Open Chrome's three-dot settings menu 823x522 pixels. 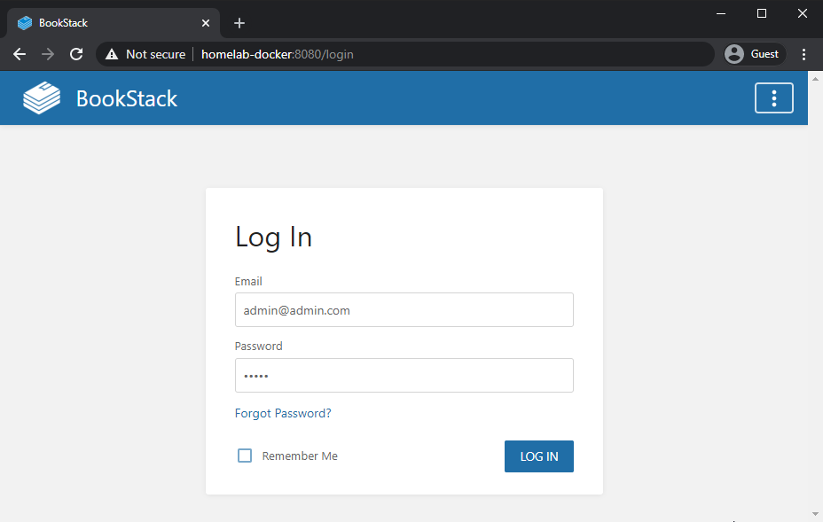click(x=803, y=54)
